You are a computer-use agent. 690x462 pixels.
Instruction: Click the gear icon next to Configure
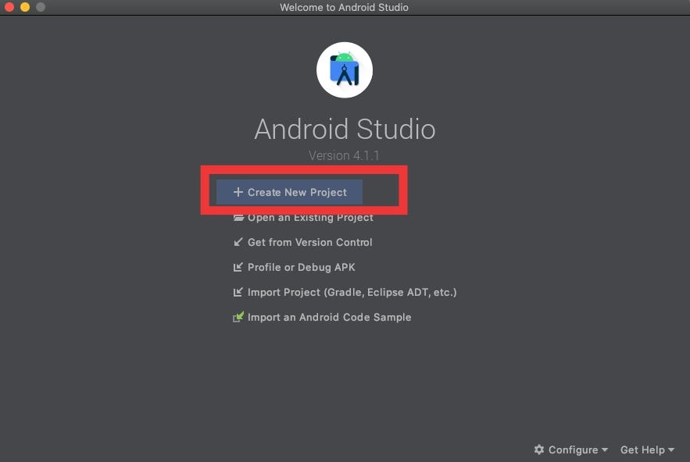point(538,450)
